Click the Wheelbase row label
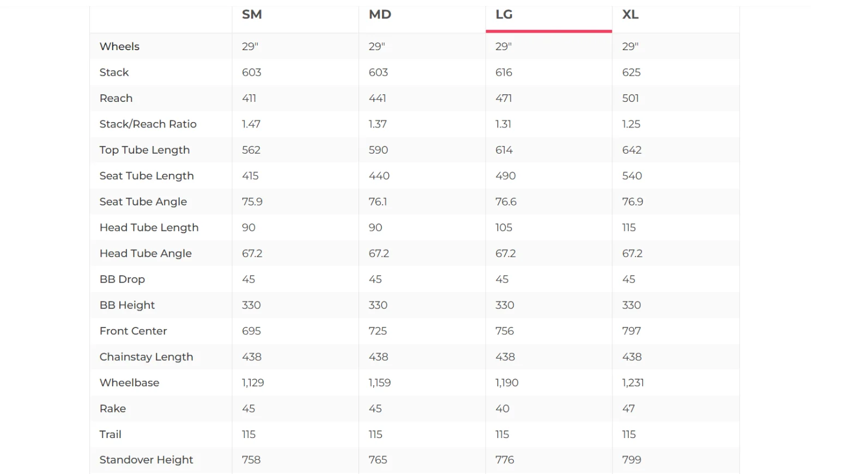The image size is (843, 474). coord(129,382)
